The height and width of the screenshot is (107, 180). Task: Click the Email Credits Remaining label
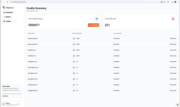coord(35,19)
